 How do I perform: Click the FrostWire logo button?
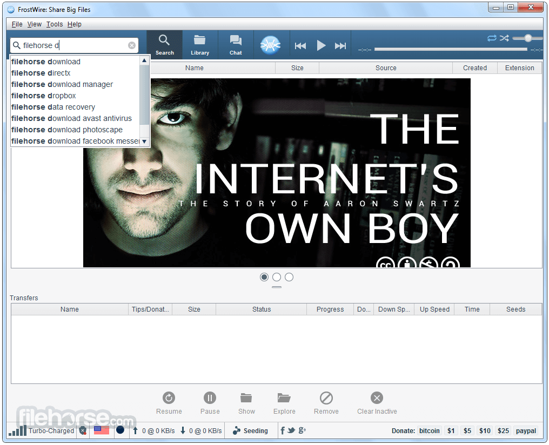(x=270, y=45)
